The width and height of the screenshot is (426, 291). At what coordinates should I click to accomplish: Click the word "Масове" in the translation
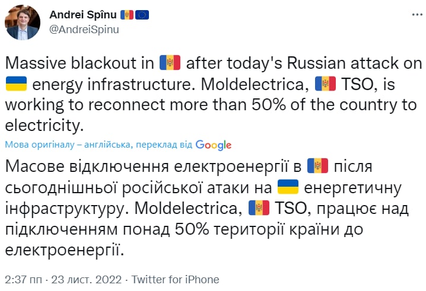(37, 165)
